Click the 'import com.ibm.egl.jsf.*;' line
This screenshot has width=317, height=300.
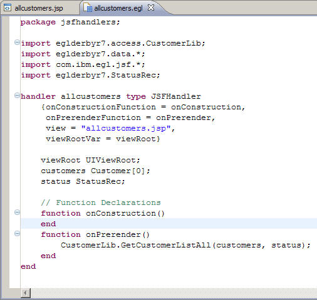(83, 64)
